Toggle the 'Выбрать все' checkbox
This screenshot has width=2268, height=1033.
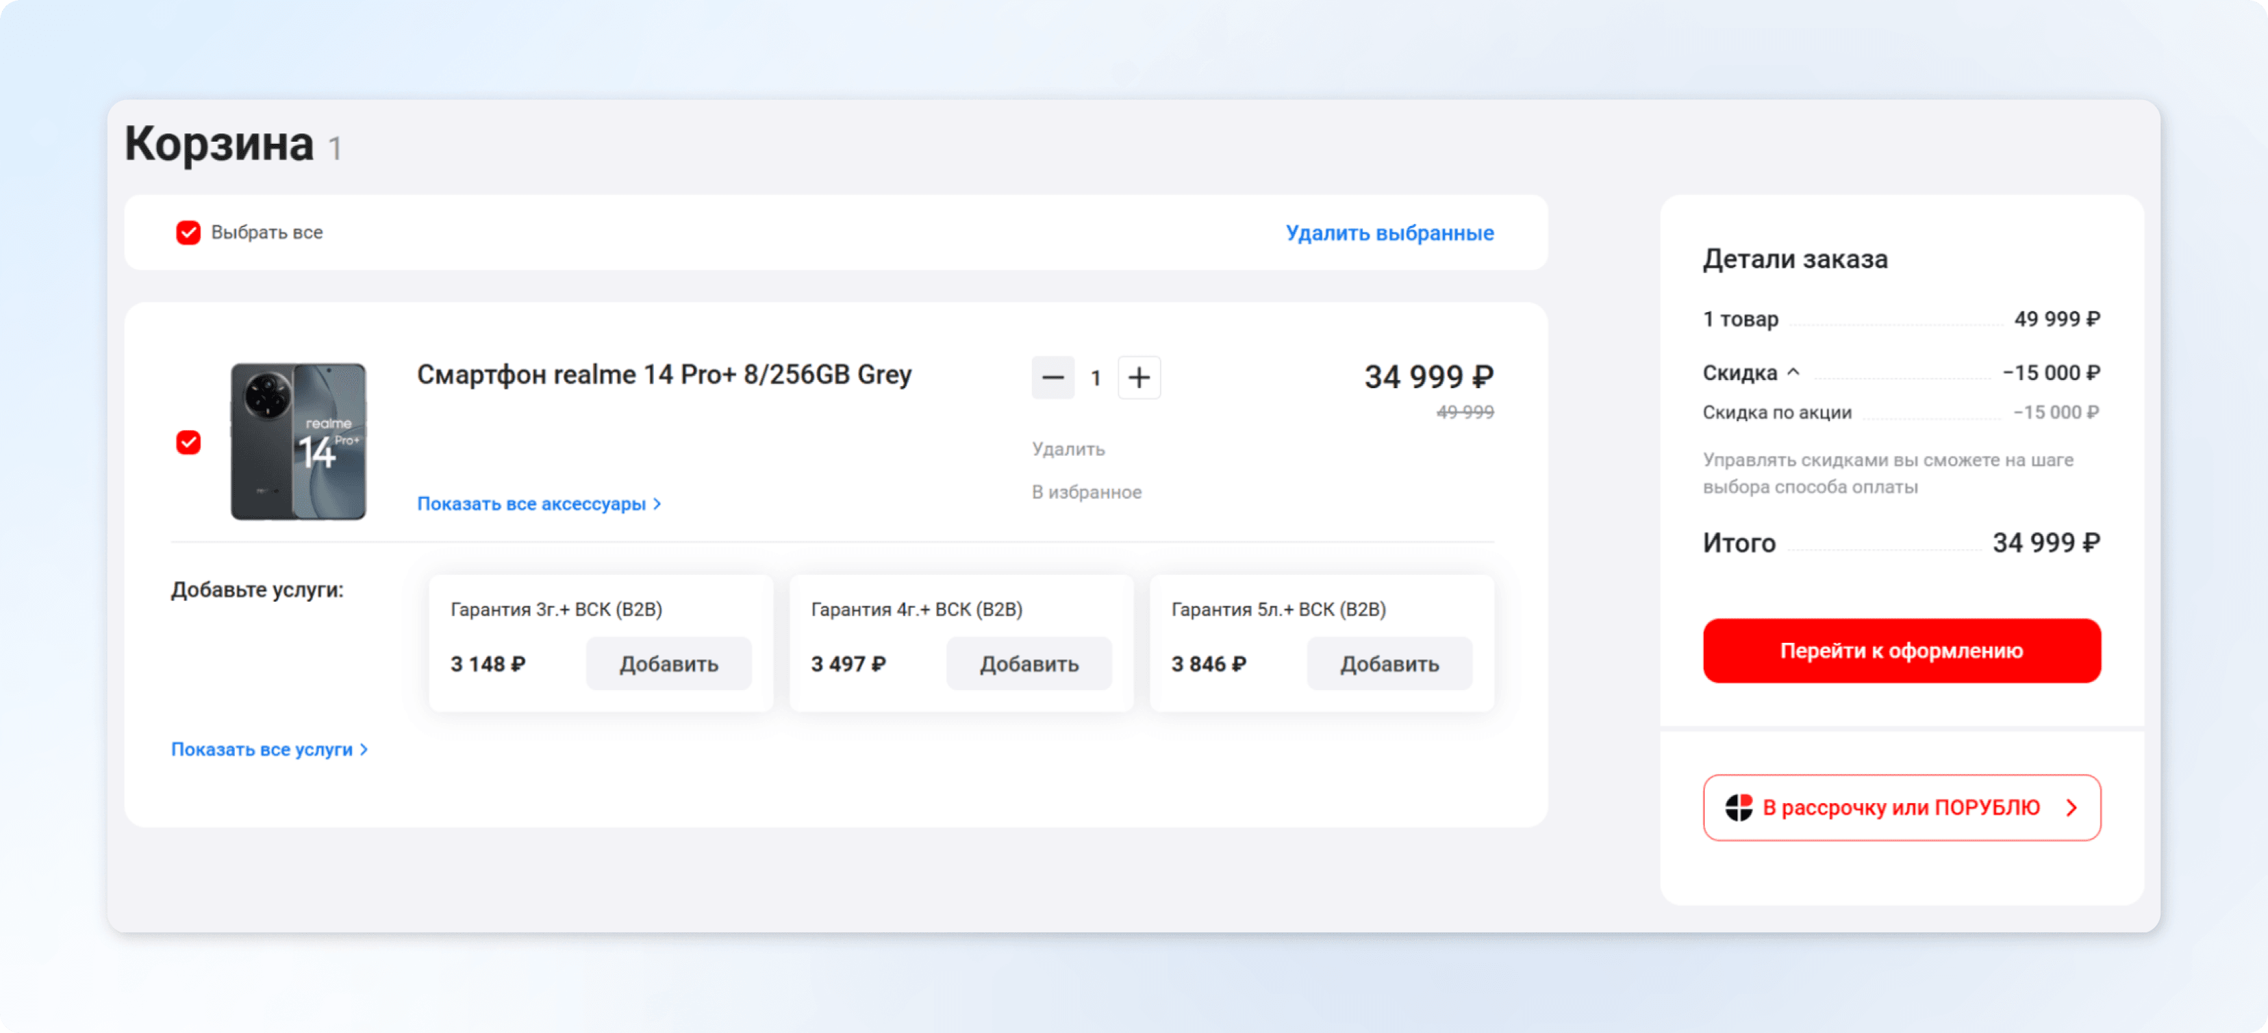click(188, 232)
